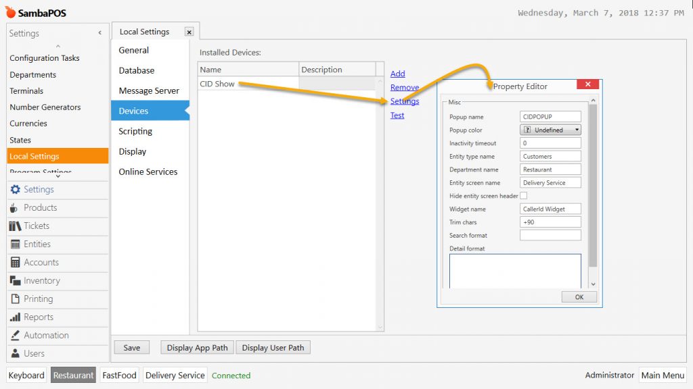Open the Online Services section
This screenshot has height=389, width=693.
(x=150, y=172)
